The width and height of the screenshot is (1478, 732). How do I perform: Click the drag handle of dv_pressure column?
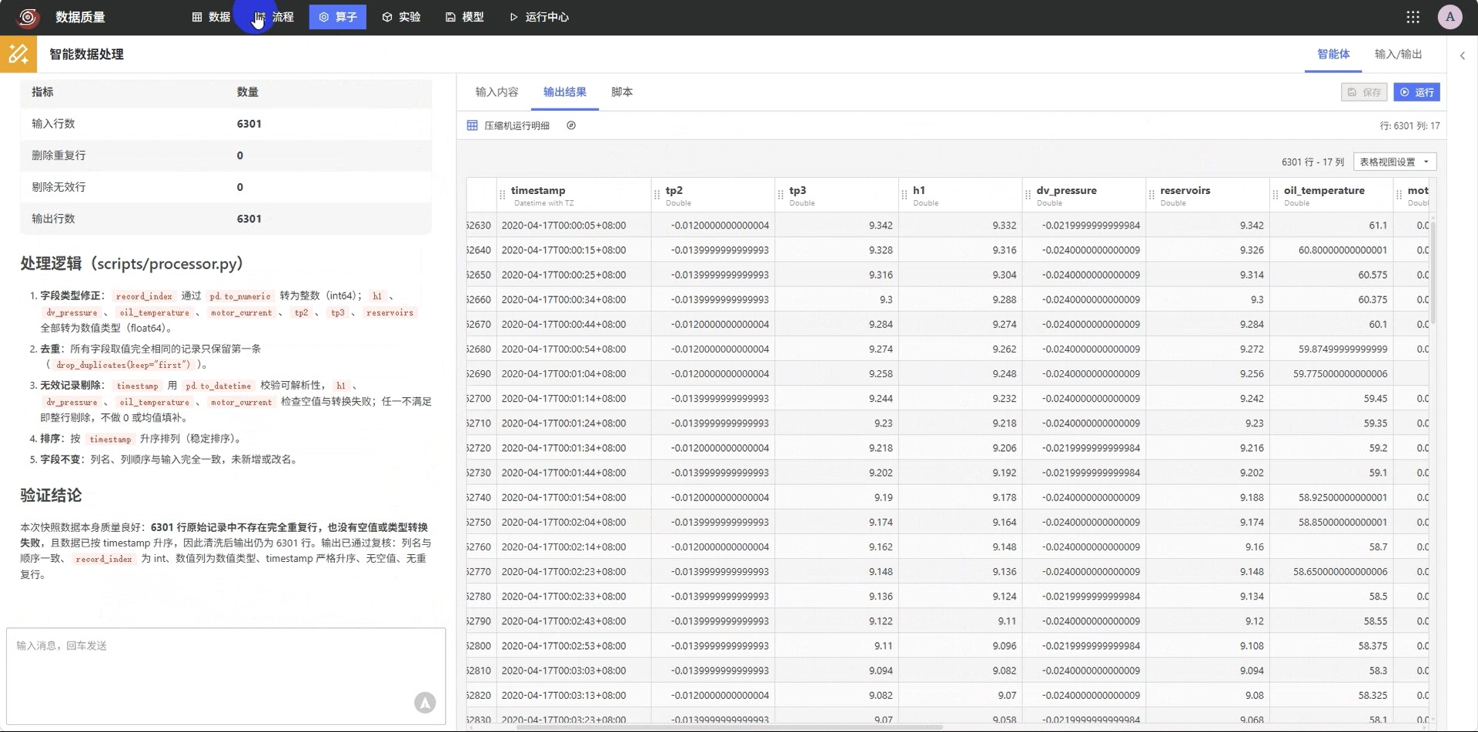click(1028, 196)
